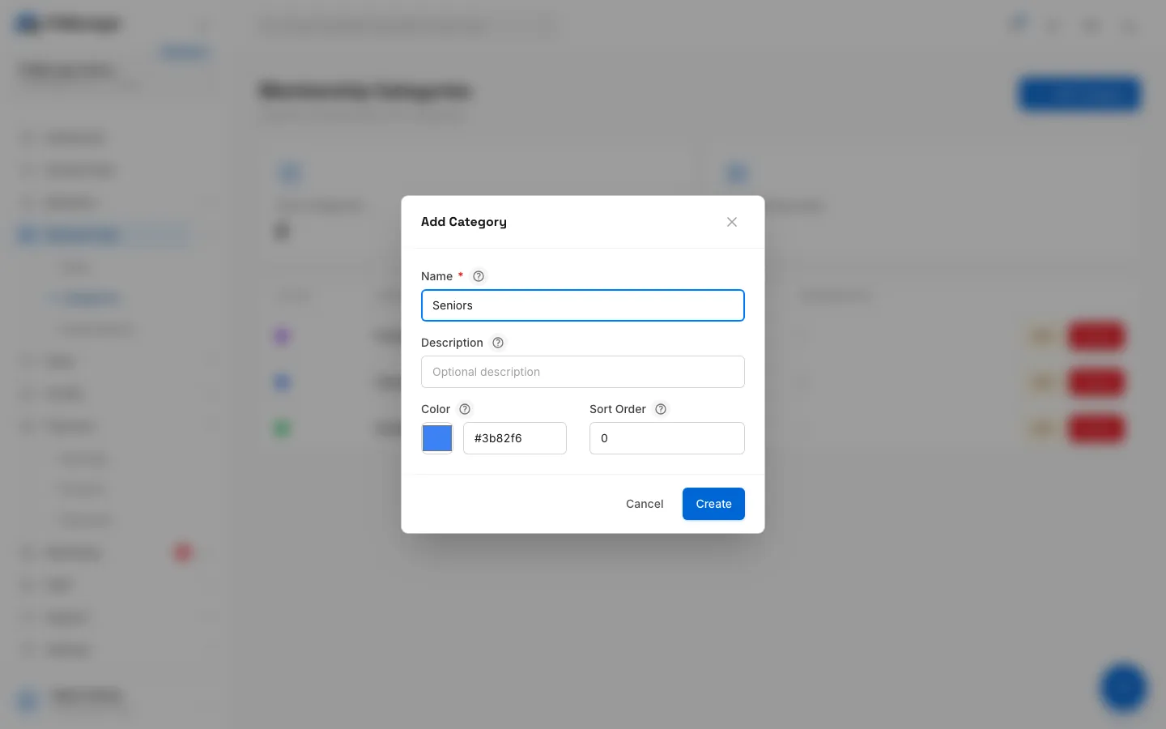
Task: Create the new category
Action: coord(713,504)
